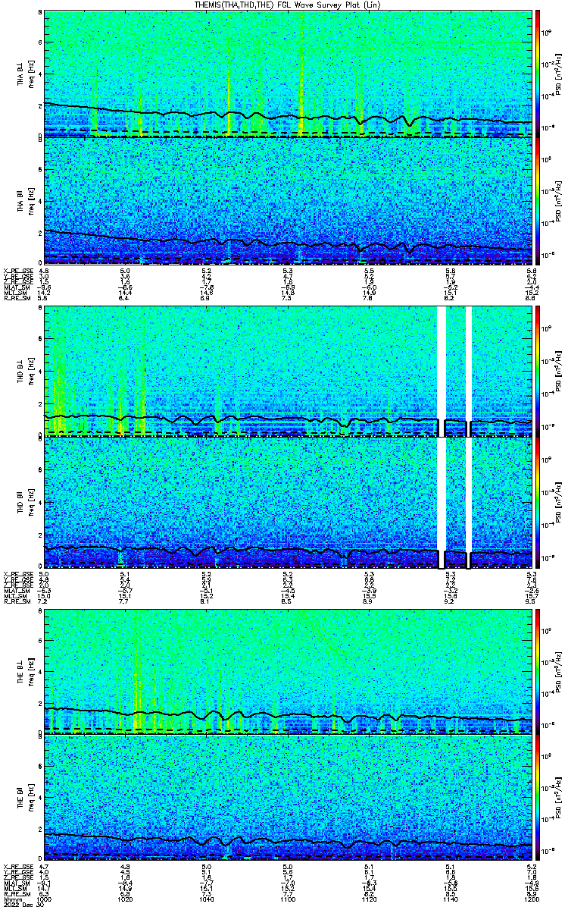568x910 pixels.
Task: Click the X_RE_GSE row label under THE panels
Action: (19, 866)
